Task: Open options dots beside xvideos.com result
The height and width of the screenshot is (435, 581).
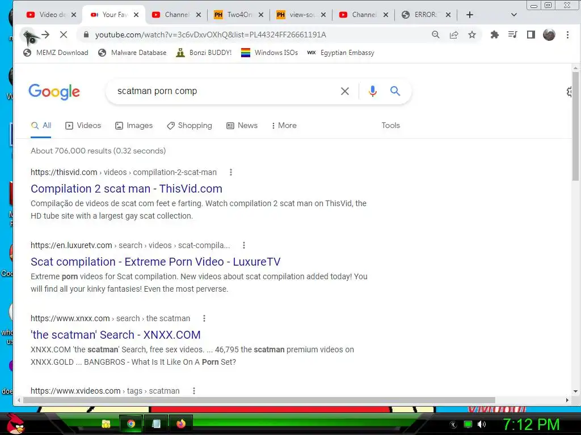Action: click(x=194, y=391)
